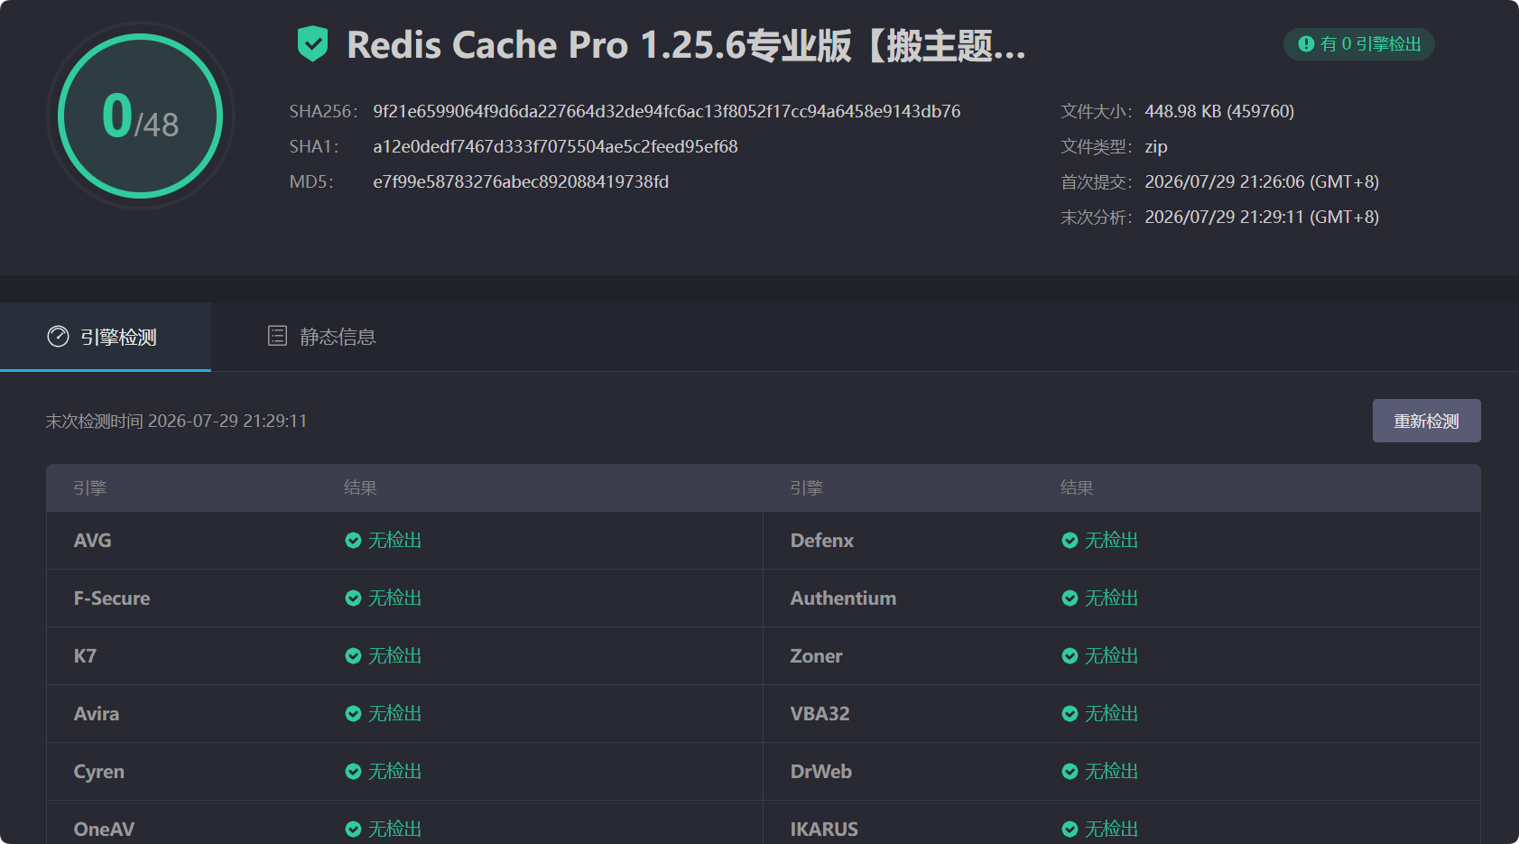Select the SHA1 hash value
Viewport: 1519px width, 844px height.
click(555, 146)
